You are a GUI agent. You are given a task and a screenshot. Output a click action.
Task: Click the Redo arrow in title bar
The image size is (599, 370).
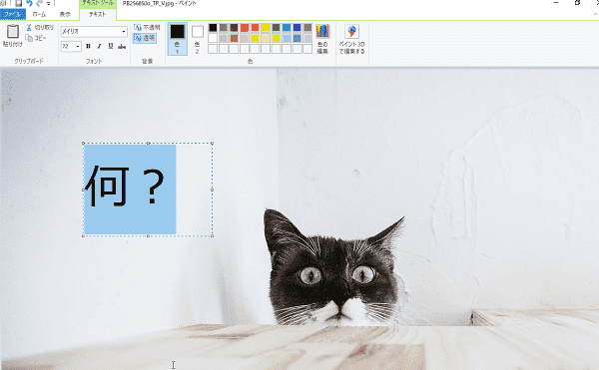pyautogui.click(x=39, y=3)
